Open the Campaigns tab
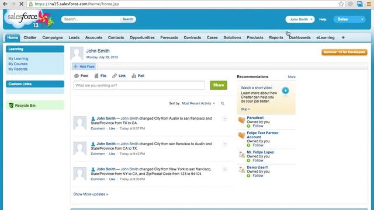The height and width of the screenshot is (210, 374). [x=53, y=37]
